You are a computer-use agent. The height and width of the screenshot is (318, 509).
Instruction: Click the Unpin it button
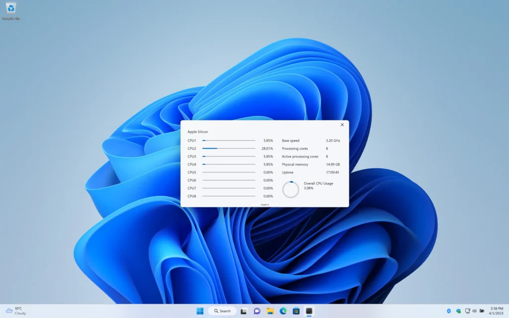(264, 205)
